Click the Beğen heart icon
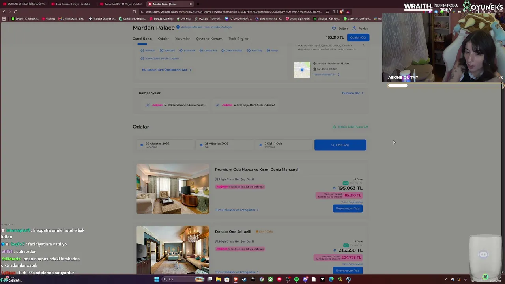The height and width of the screenshot is (284, 505). 334,28
